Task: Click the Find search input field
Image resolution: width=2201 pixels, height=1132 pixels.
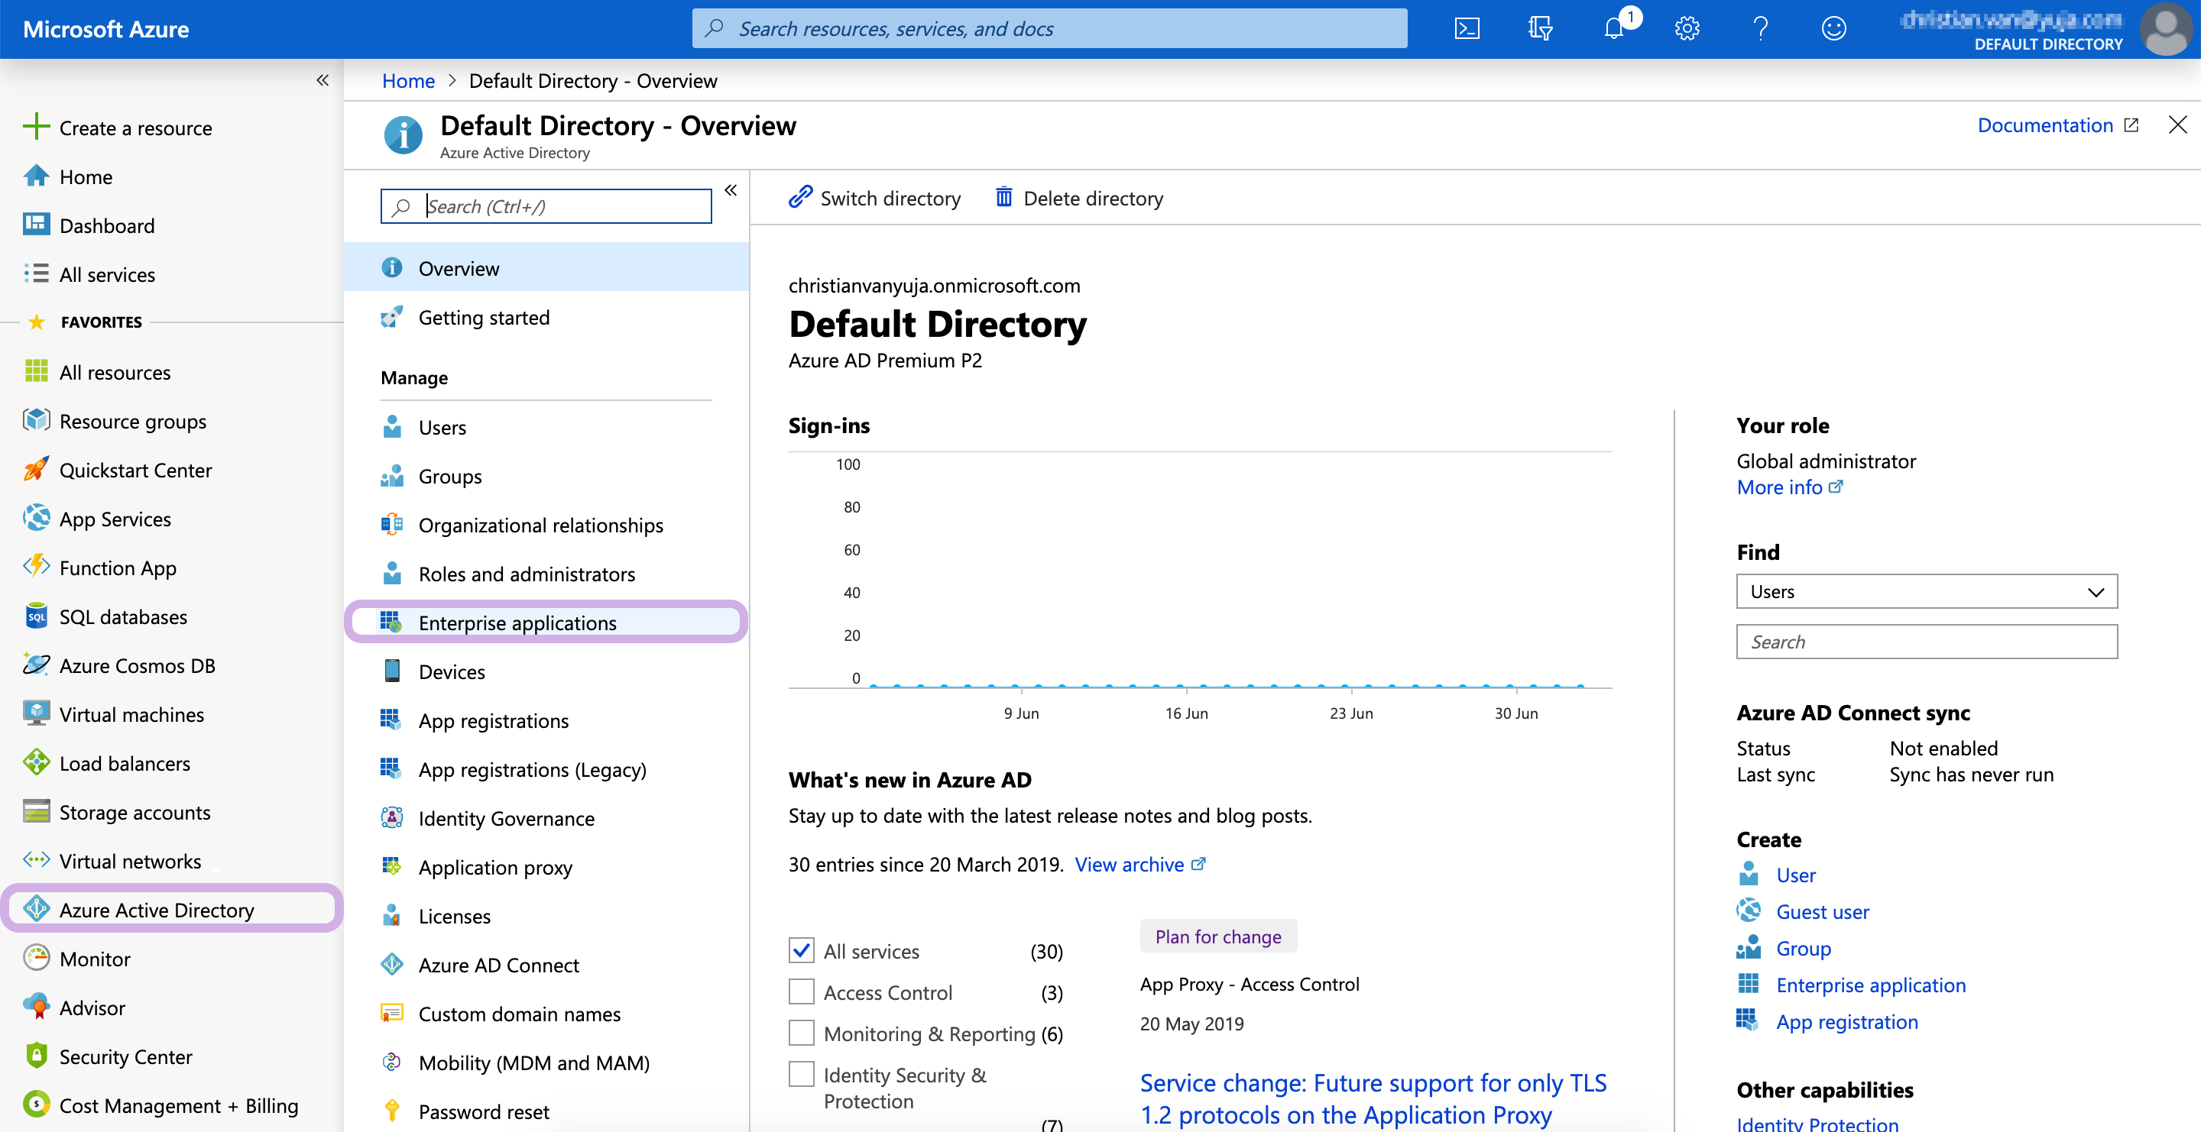Action: (x=1926, y=642)
